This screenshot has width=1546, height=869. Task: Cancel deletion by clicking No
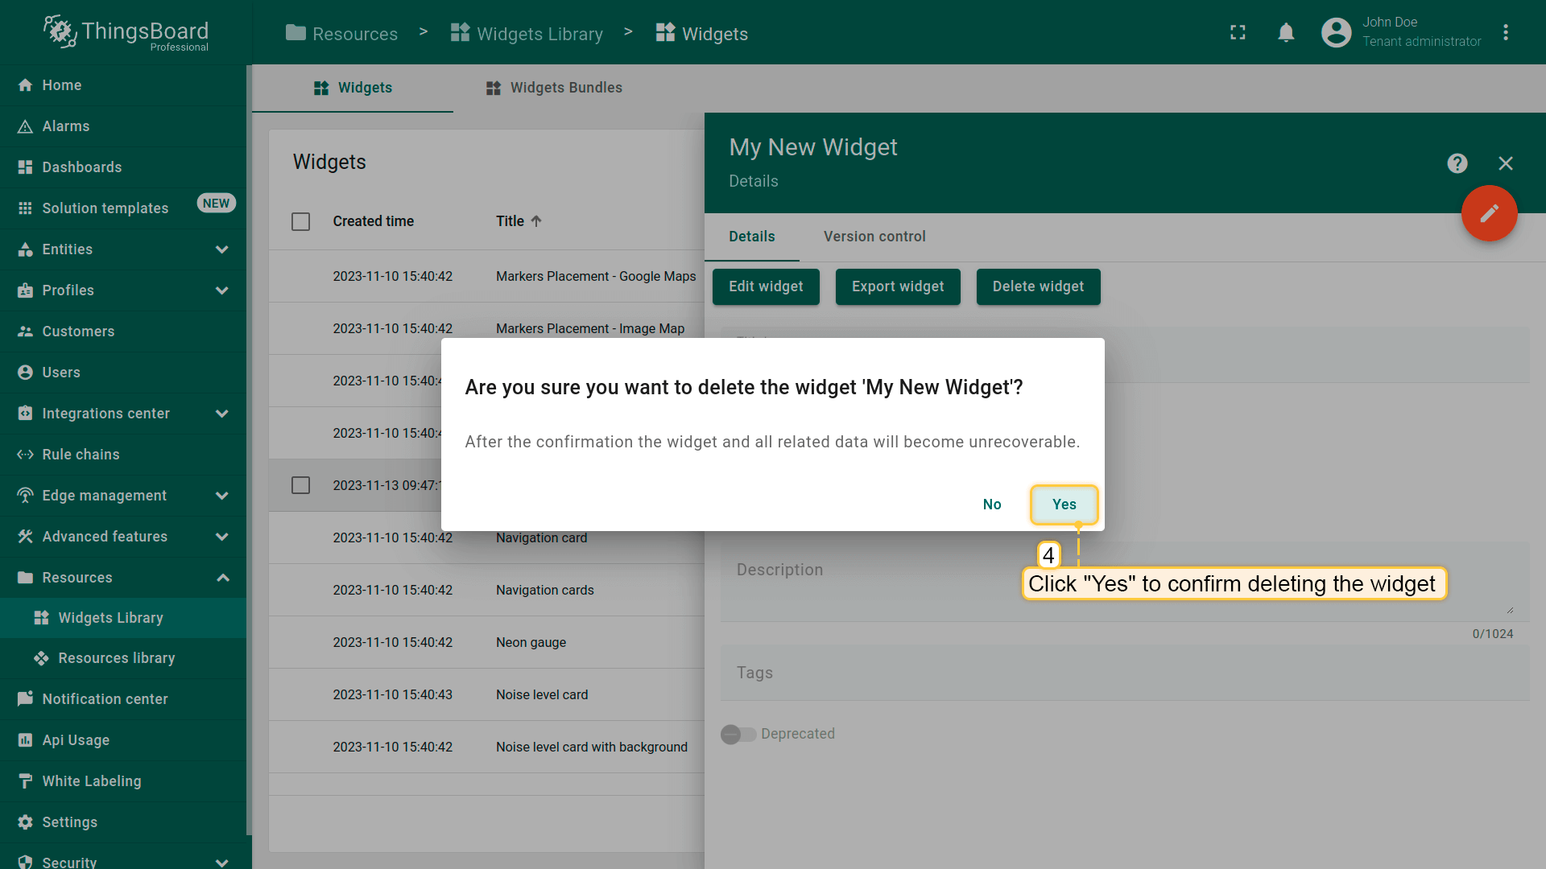[991, 505]
